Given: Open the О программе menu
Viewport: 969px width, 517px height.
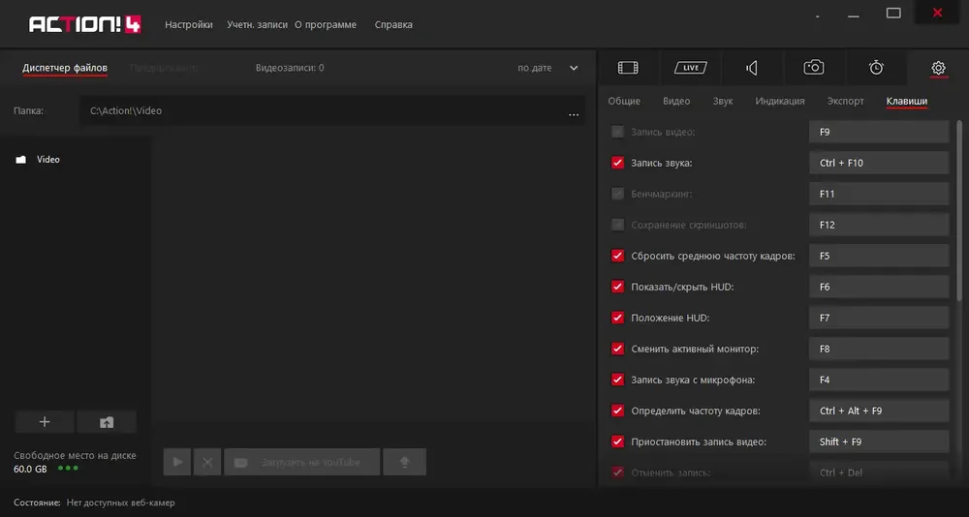Looking at the screenshot, I should [325, 25].
